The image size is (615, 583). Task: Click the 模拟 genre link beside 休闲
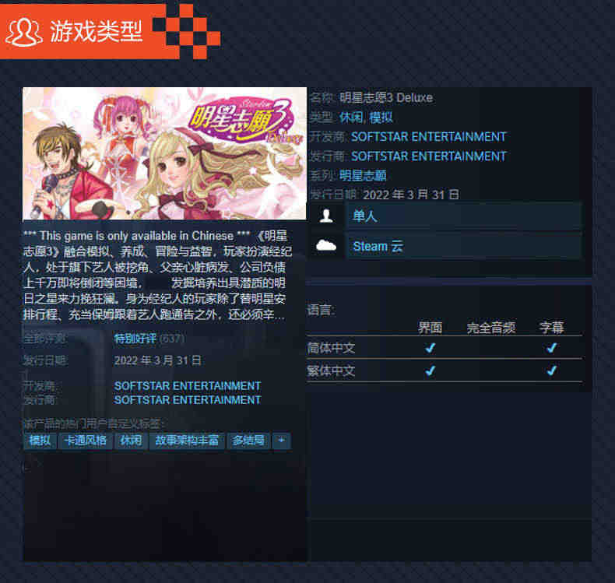tap(381, 118)
